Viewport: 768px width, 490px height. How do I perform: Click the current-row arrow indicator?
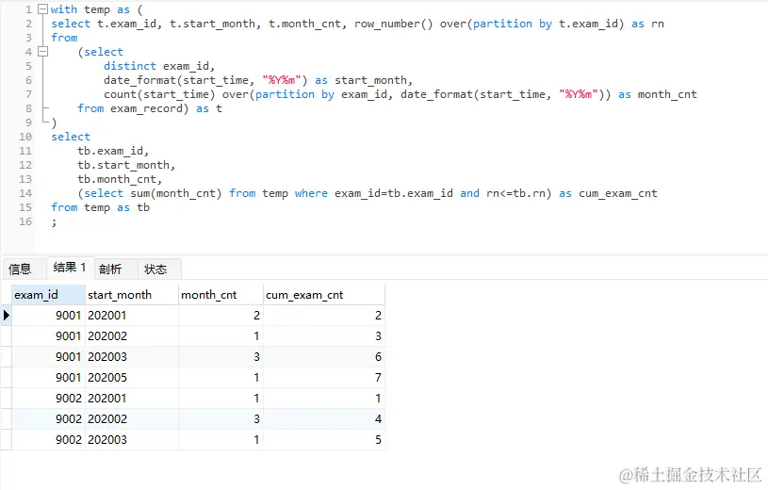click(7, 315)
